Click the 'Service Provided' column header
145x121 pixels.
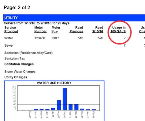point(11,29)
